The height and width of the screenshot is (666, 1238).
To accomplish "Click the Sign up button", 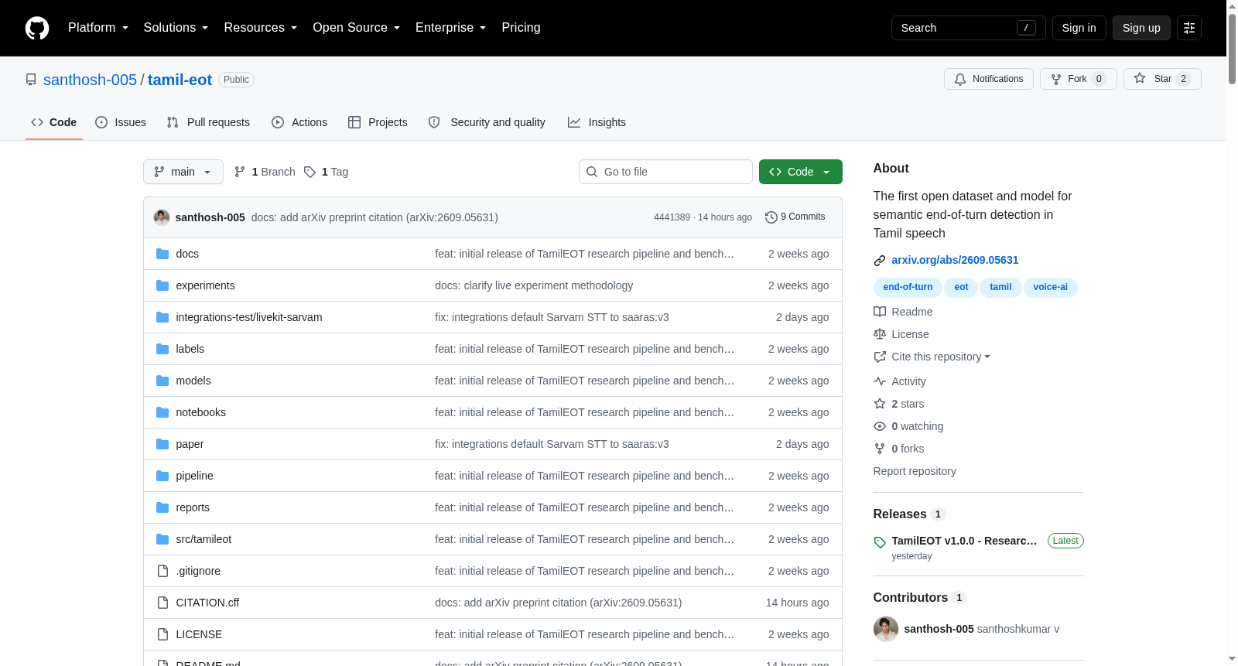I will pyautogui.click(x=1141, y=28).
